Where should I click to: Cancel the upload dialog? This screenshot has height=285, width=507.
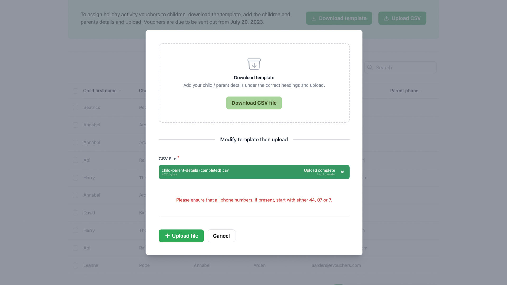(x=221, y=236)
